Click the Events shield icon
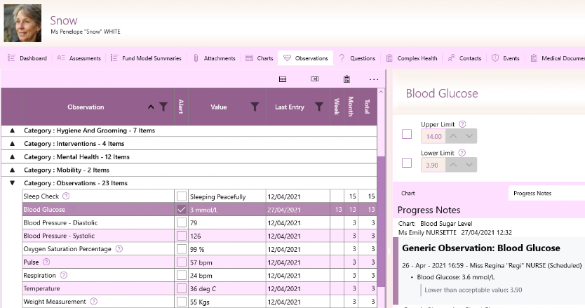Image resolution: width=585 pixels, height=308 pixels. point(495,58)
